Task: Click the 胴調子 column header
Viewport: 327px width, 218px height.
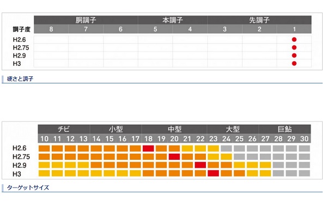Action: (86, 20)
